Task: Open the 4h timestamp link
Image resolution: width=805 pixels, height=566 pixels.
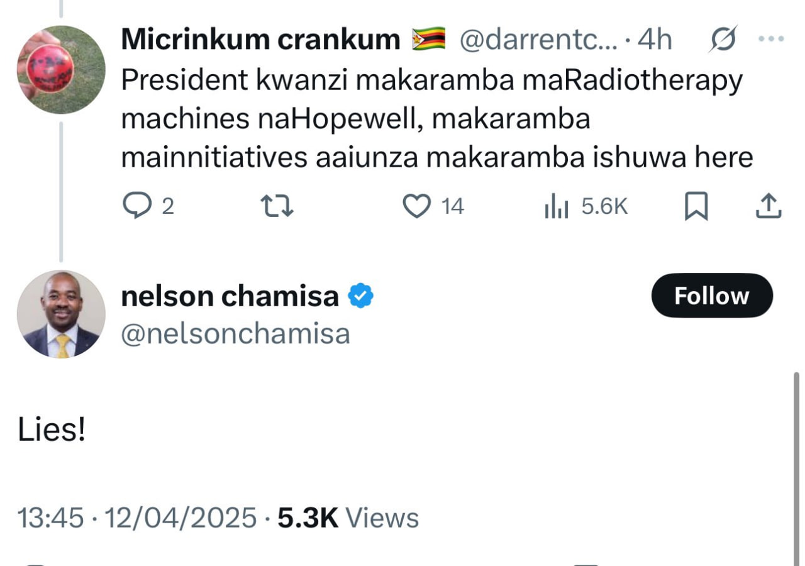Action: (655, 39)
